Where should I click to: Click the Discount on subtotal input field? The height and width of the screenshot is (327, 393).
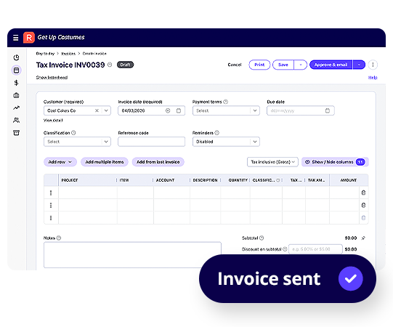point(315,249)
